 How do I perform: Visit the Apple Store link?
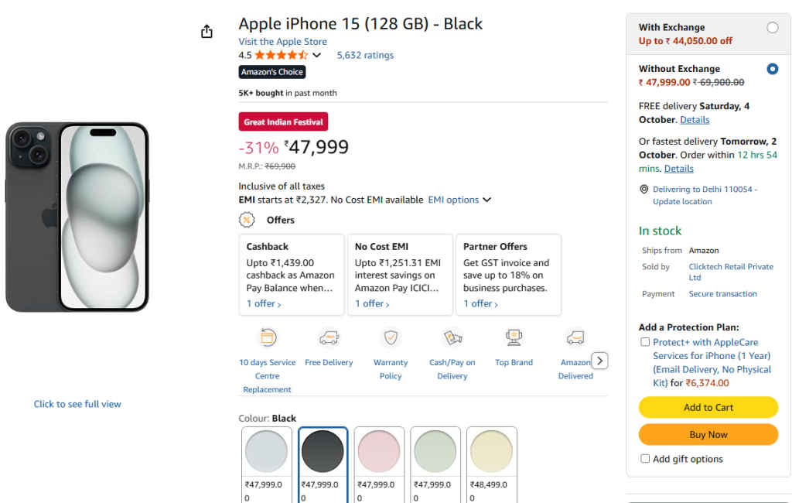coord(282,42)
